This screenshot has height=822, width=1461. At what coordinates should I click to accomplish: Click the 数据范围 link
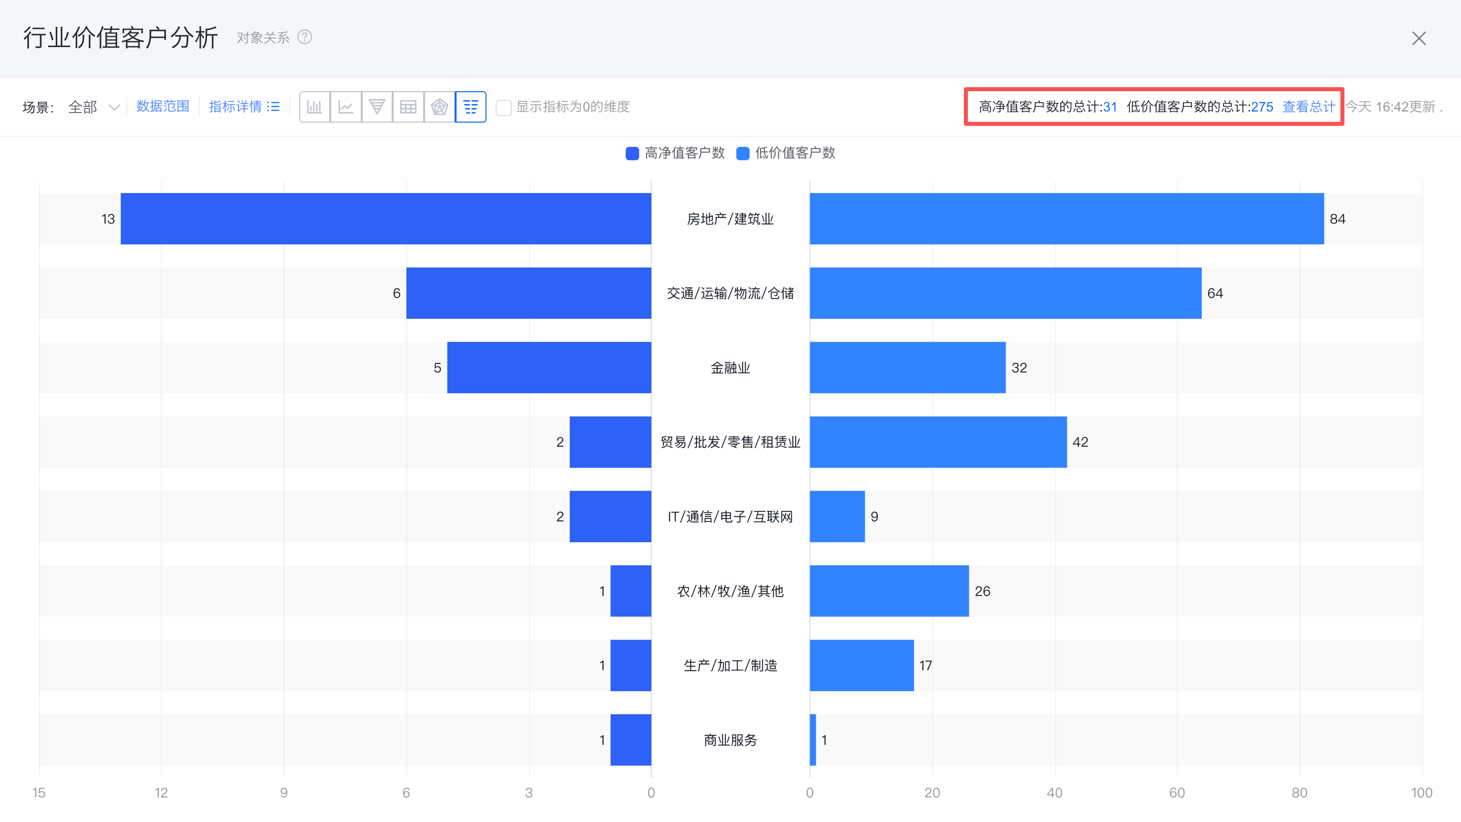tap(162, 106)
